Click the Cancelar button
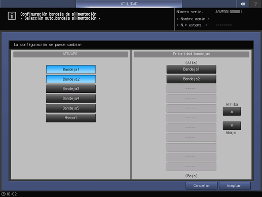The height and width of the screenshot is (197, 262). 201,186
